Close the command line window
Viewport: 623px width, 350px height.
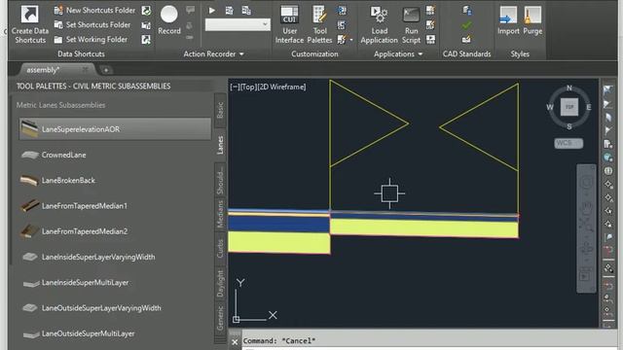tap(235, 341)
